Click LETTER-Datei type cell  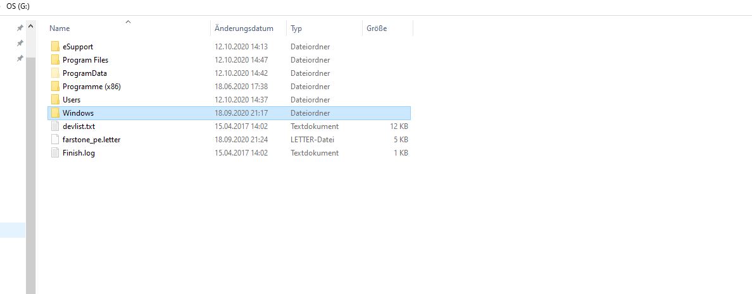(312, 140)
